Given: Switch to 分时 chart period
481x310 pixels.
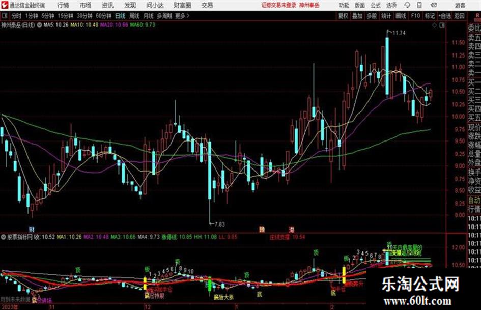Looking at the screenshot, I should click(x=17, y=16).
